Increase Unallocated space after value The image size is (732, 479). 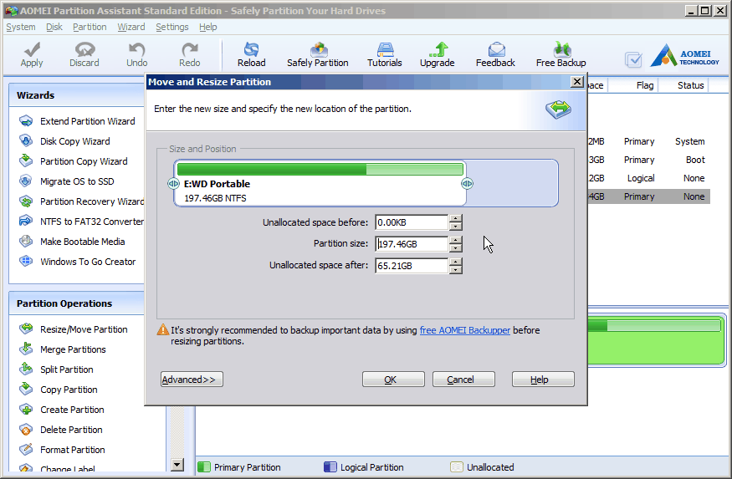(456, 262)
